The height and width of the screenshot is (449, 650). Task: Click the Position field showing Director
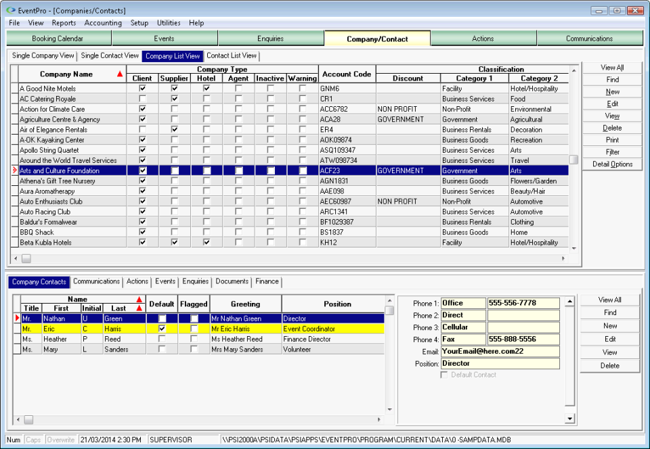[x=500, y=363]
